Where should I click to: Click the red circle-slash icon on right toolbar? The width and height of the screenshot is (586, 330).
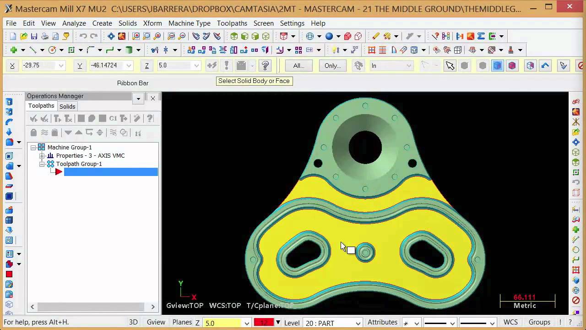pyautogui.click(x=576, y=301)
